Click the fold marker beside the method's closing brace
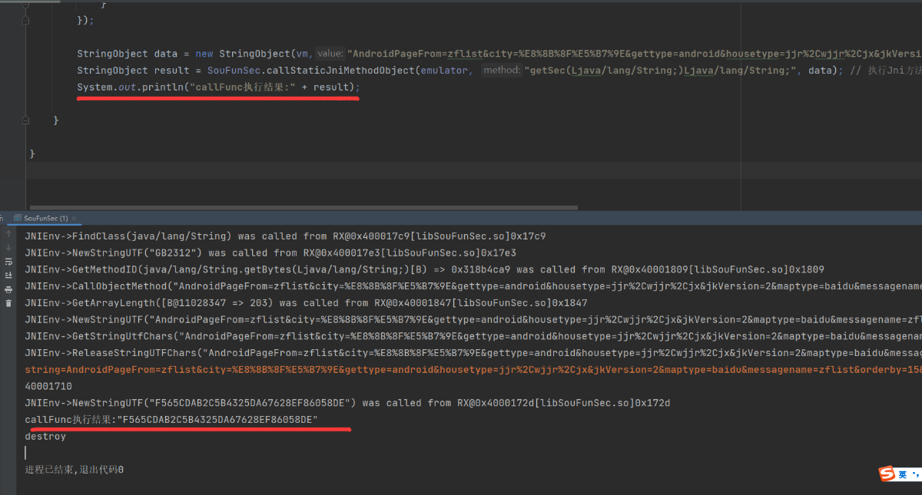922x495 pixels. [27, 120]
